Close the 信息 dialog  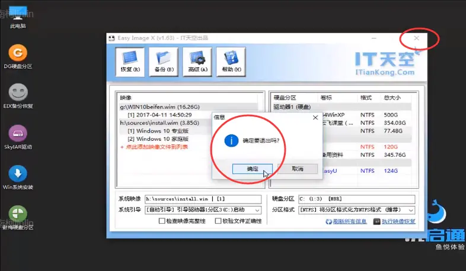click(315, 117)
